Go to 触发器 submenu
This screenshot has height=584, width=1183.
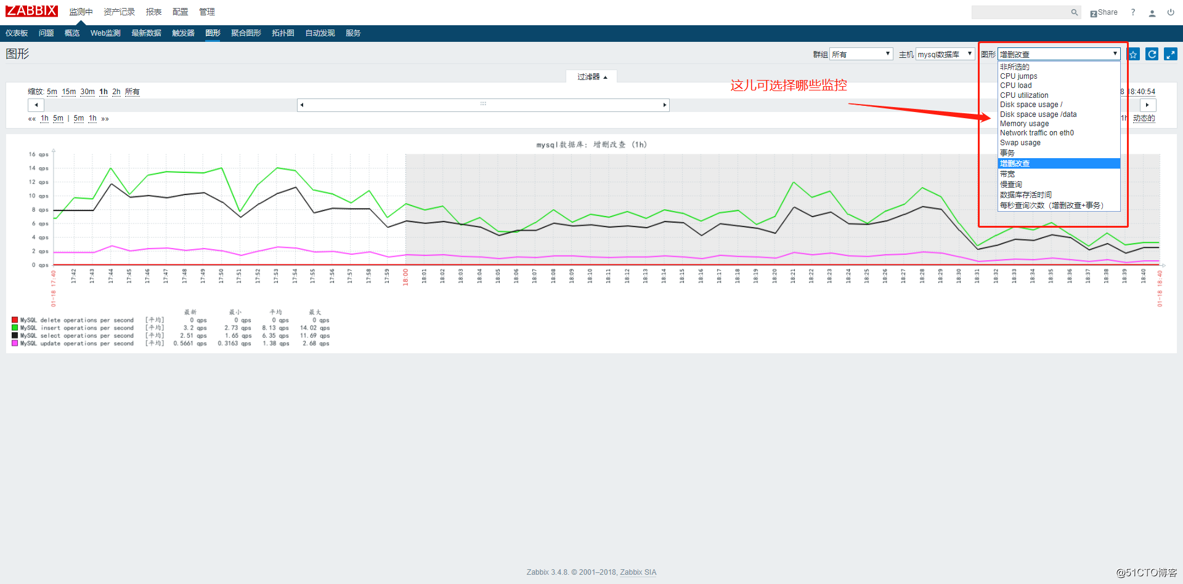[183, 33]
